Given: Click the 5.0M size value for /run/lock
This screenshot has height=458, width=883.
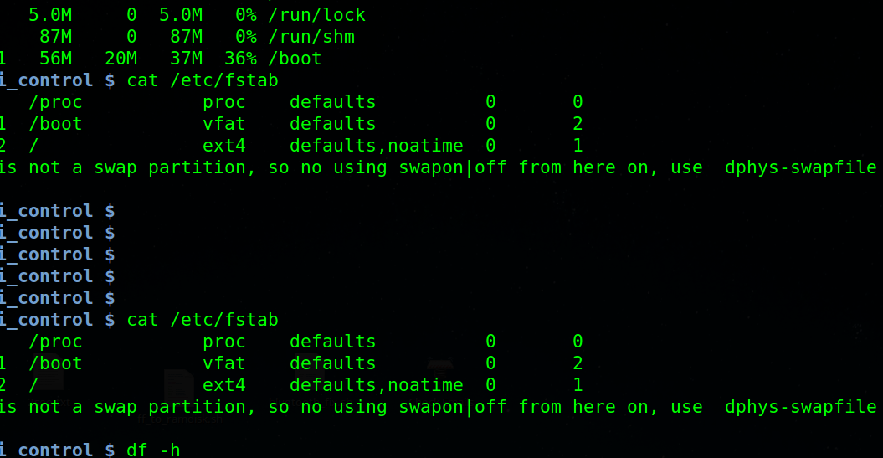Looking at the screenshot, I should click(x=50, y=15).
